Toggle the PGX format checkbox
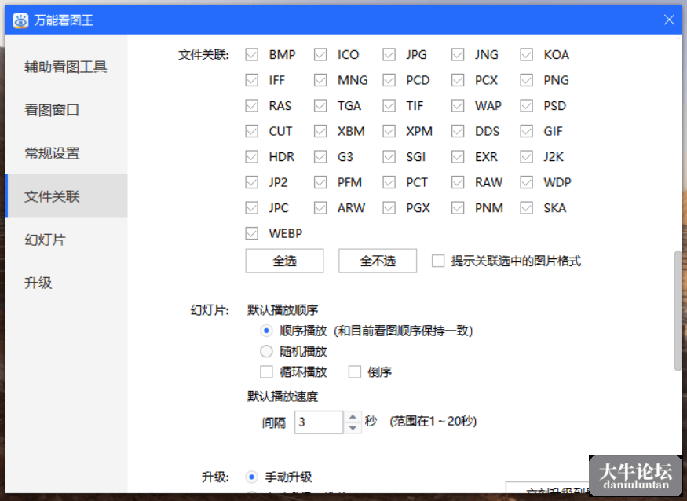This screenshot has width=687, height=501. pos(389,207)
